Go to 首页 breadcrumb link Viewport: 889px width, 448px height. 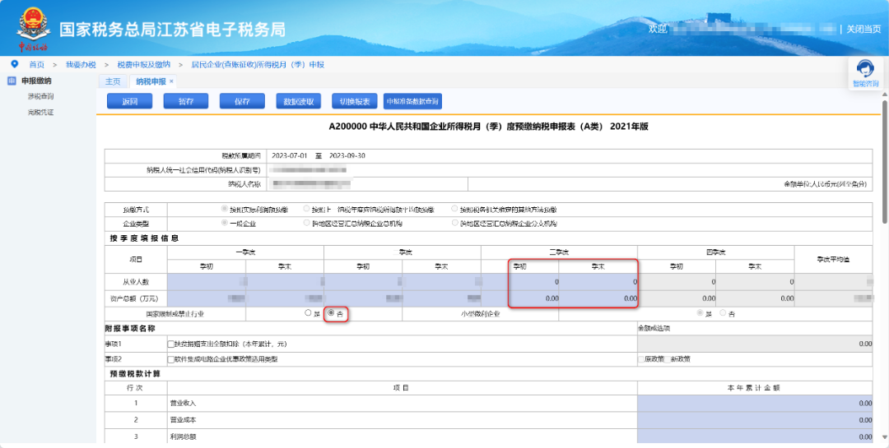(x=37, y=65)
